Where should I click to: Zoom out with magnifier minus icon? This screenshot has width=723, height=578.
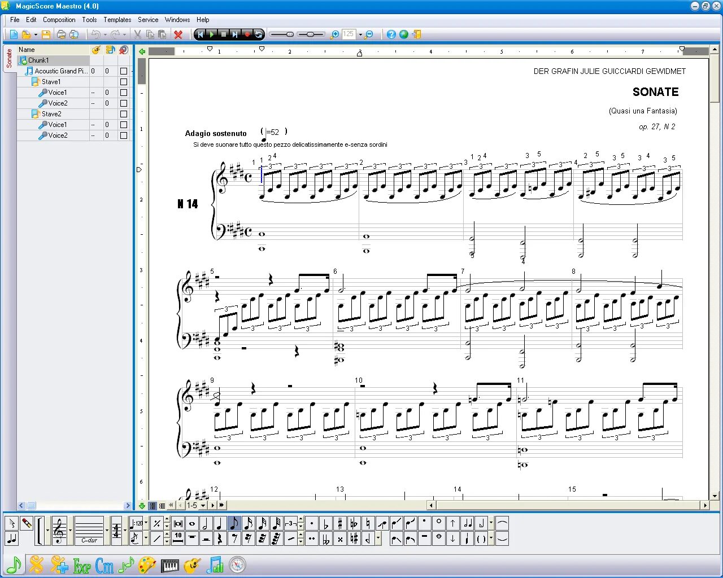pos(369,34)
